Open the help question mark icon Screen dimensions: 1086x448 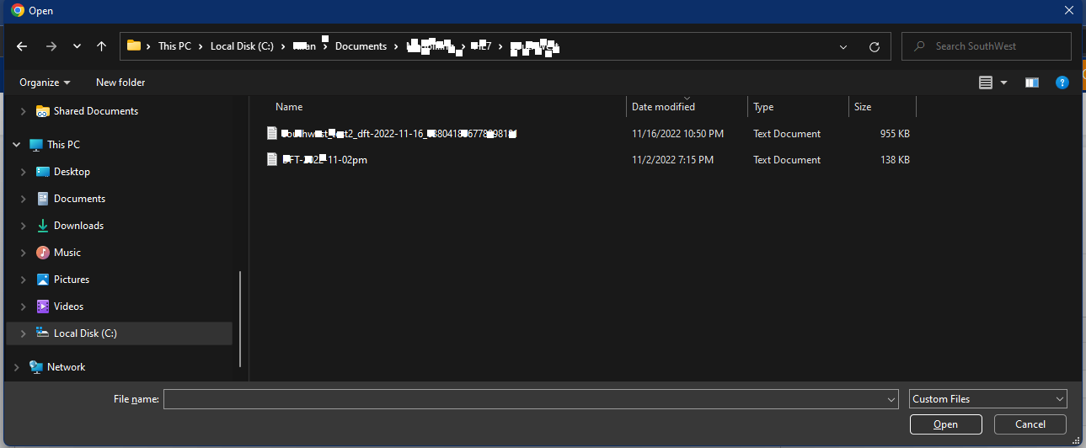[x=1062, y=82]
